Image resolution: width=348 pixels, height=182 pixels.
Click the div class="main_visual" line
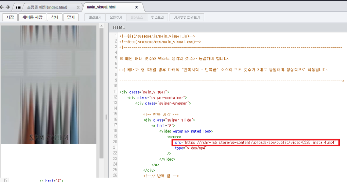point(144,92)
